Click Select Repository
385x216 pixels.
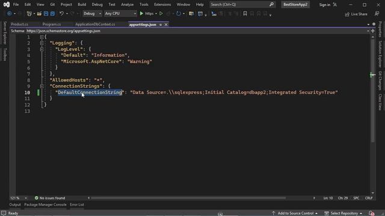click(x=343, y=214)
